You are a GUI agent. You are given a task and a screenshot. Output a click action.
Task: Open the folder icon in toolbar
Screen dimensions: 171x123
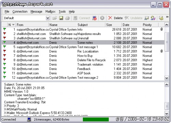(55, 18)
